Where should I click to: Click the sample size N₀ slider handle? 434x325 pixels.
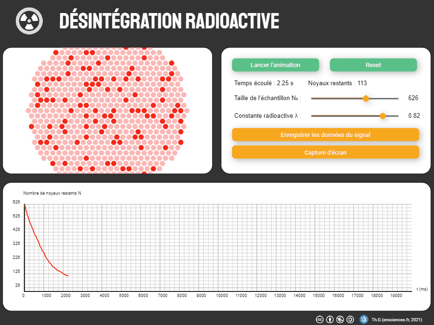tap(366, 98)
